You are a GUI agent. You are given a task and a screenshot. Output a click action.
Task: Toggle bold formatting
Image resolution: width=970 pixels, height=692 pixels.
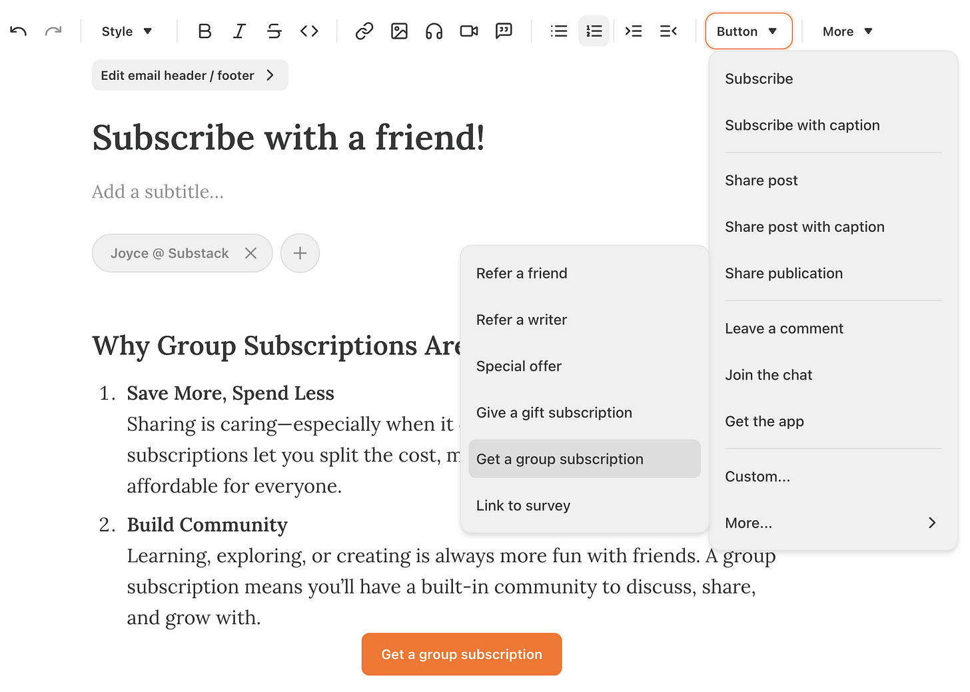(x=205, y=31)
